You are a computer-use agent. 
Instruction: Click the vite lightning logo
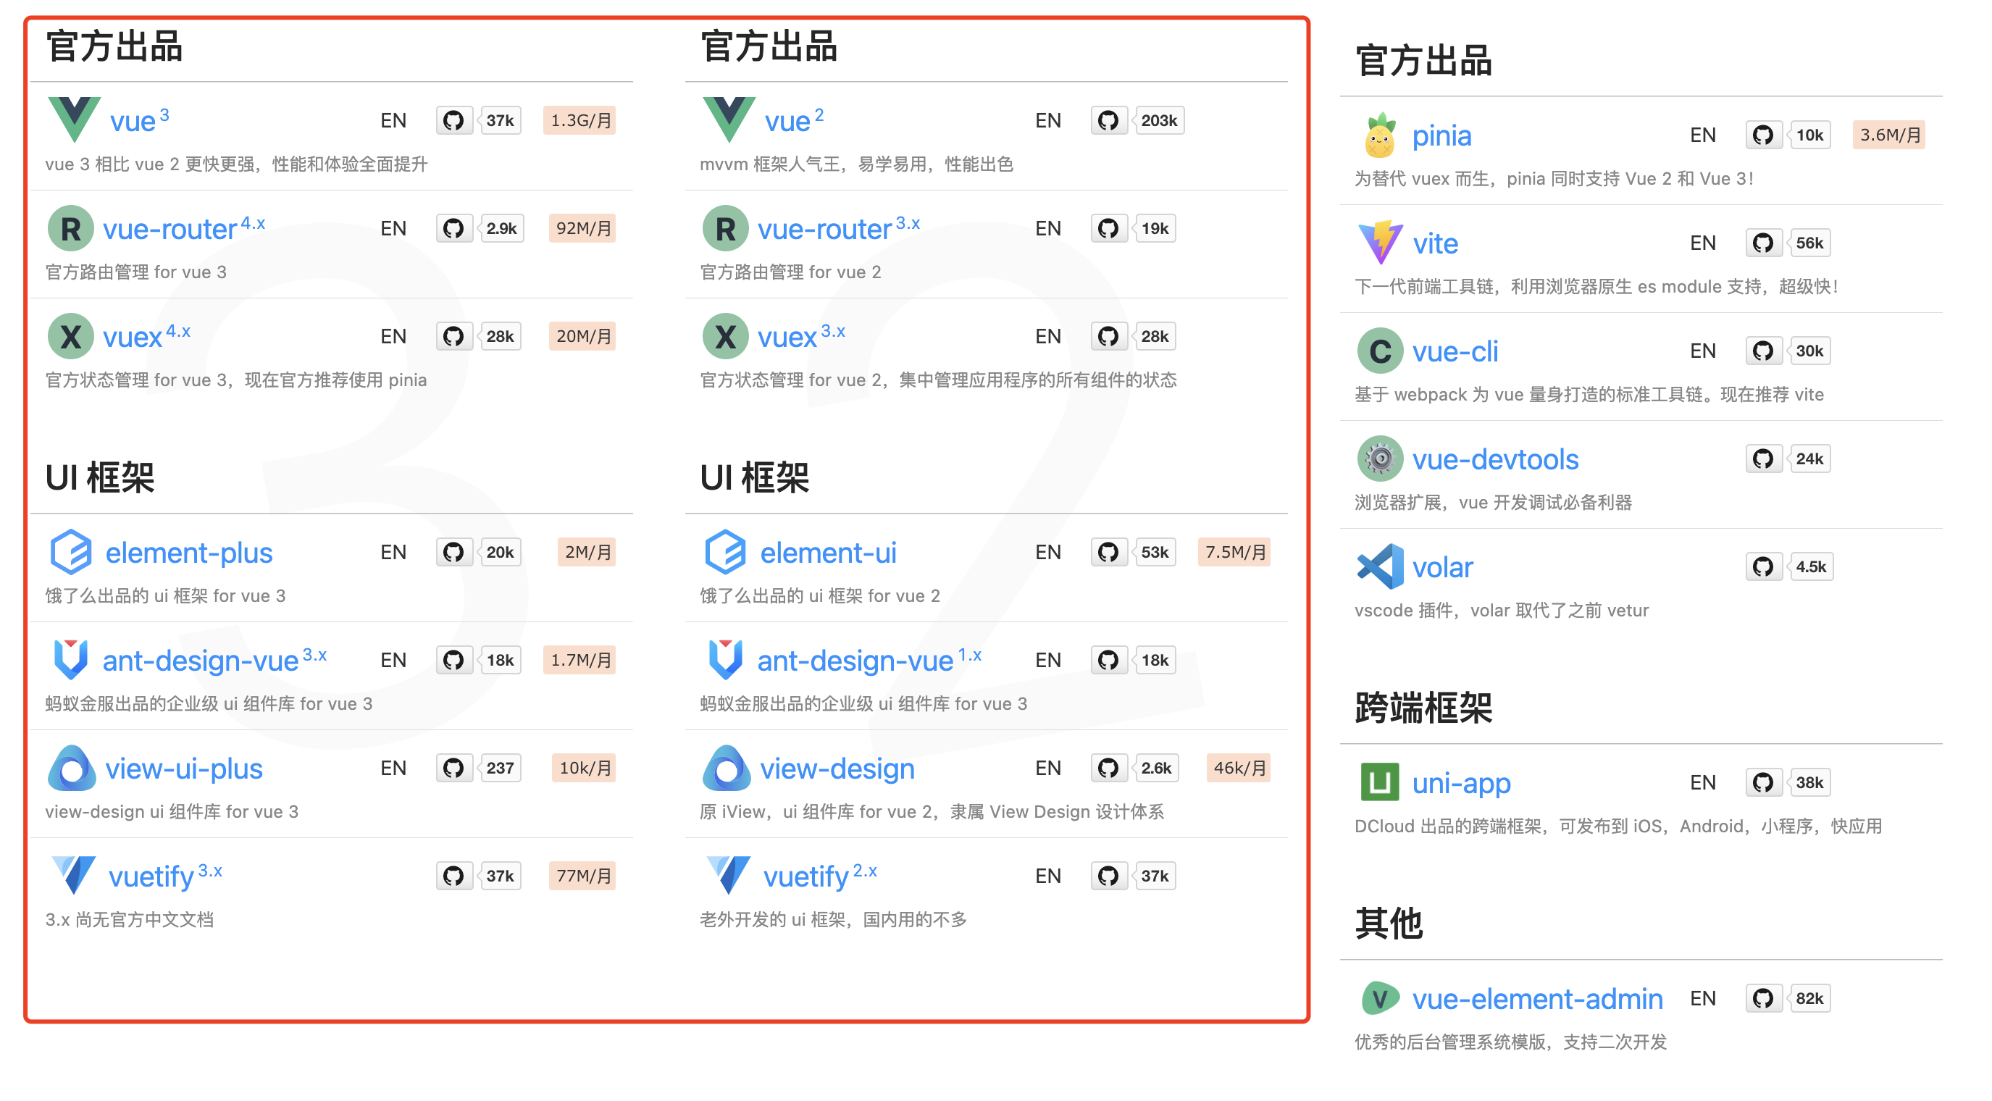pos(1380,242)
